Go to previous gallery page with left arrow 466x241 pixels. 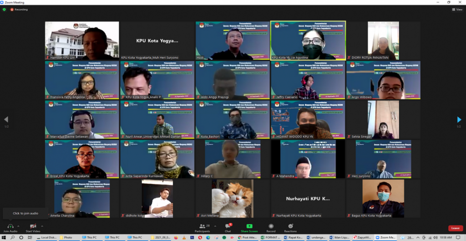6,120
